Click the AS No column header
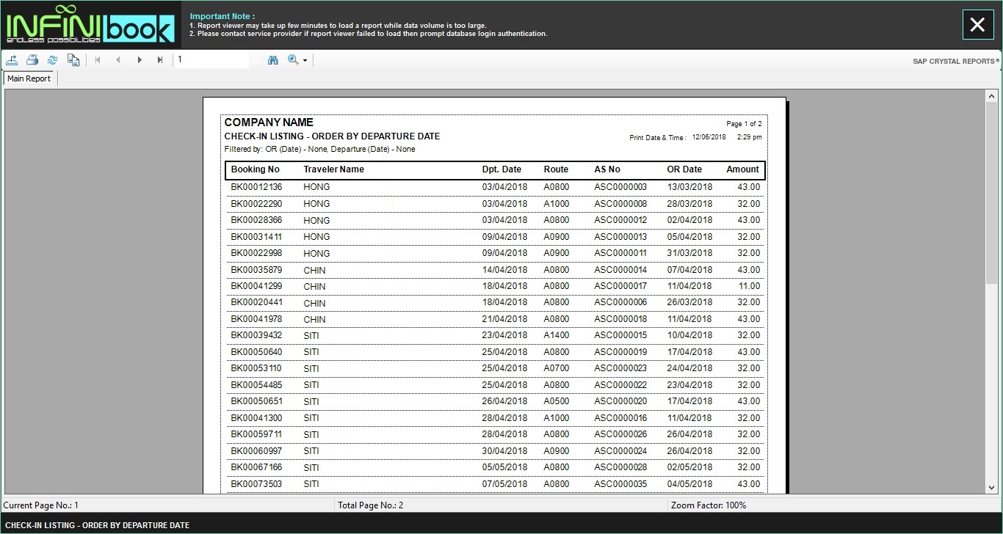The height and width of the screenshot is (534, 1003). pos(607,169)
